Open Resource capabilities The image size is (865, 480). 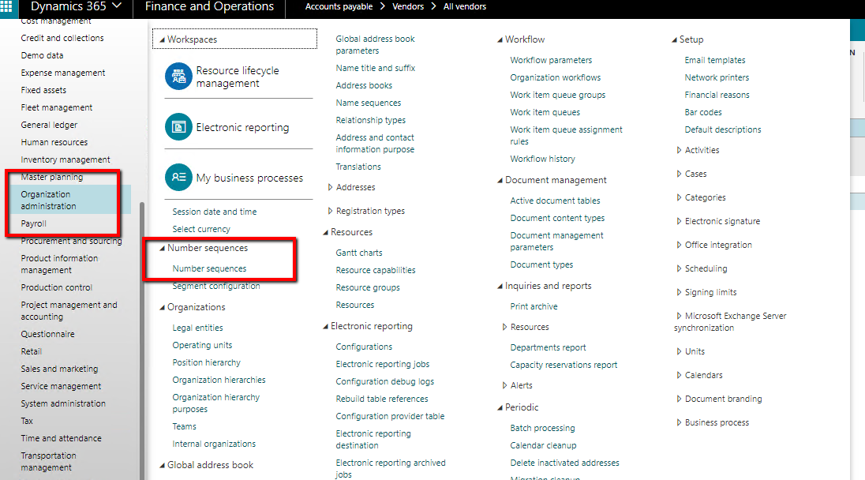coord(376,270)
